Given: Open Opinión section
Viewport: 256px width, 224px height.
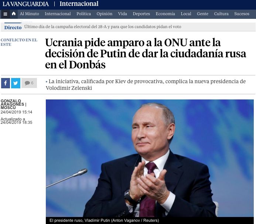Looking at the screenshot, I should click(104, 14).
